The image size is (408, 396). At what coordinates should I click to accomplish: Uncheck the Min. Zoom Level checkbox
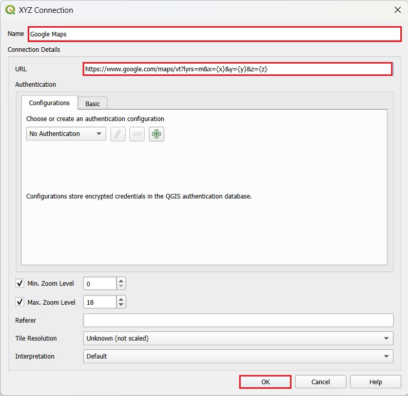pyautogui.click(x=20, y=284)
